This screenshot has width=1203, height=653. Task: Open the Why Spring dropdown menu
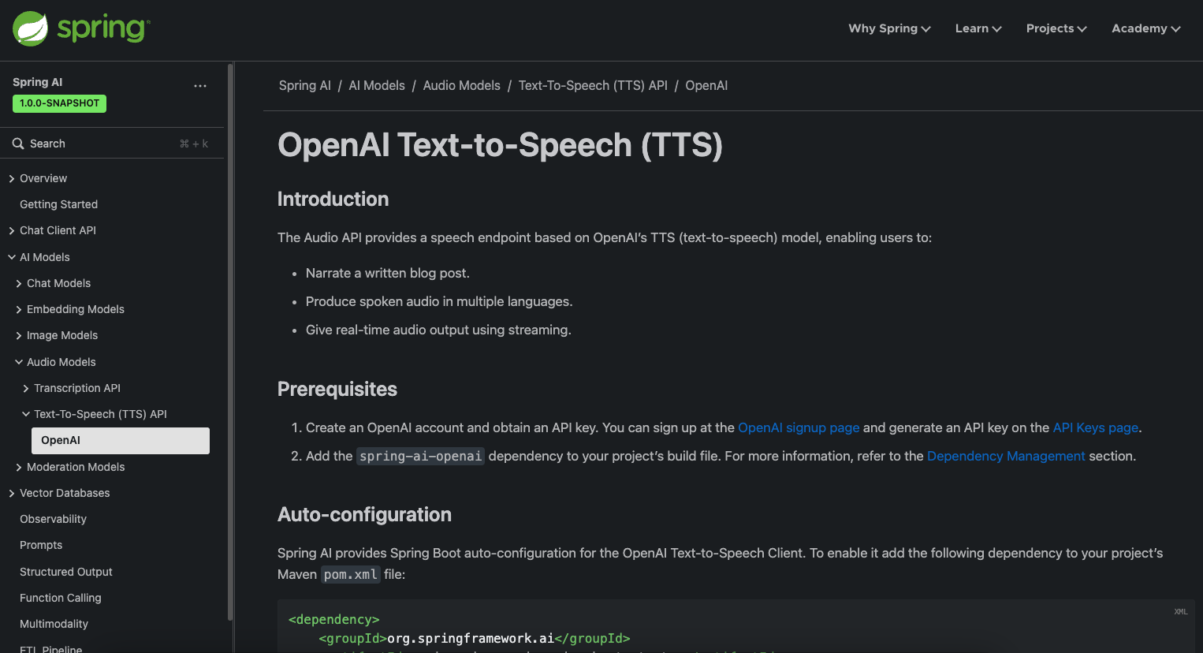coord(889,28)
